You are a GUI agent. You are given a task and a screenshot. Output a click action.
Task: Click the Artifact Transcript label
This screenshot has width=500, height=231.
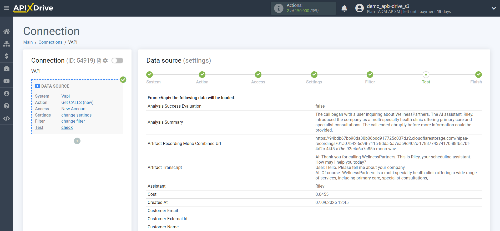pos(165,167)
